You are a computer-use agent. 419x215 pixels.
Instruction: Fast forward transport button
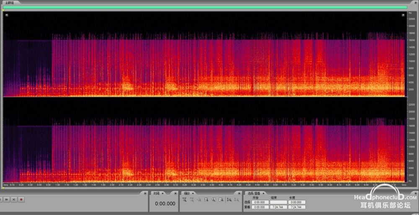[7, 199]
